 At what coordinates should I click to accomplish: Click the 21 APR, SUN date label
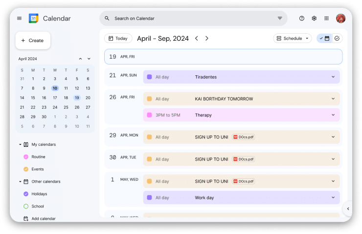tap(123, 75)
